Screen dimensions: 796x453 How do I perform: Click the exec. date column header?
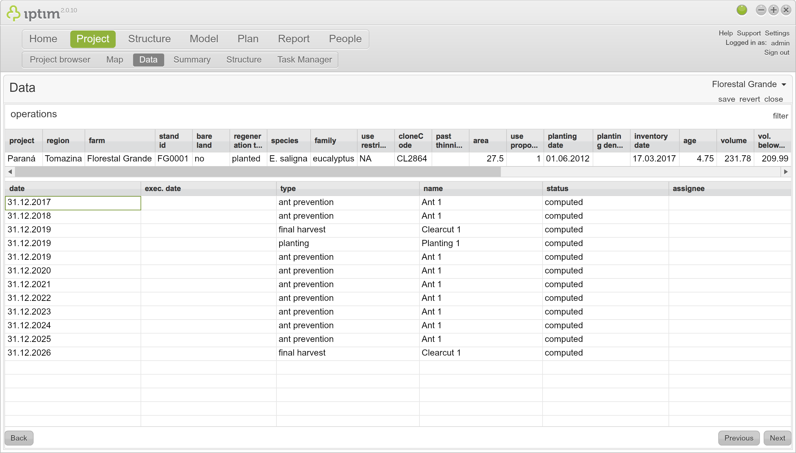208,189
